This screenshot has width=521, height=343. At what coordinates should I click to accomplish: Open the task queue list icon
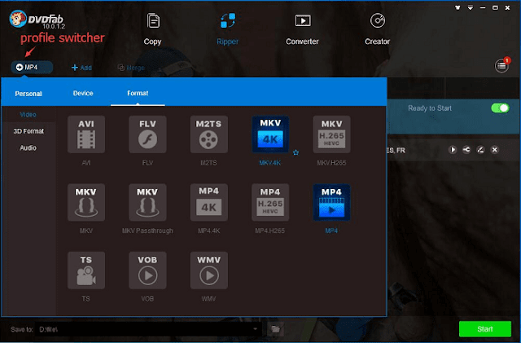coord(501,65)
